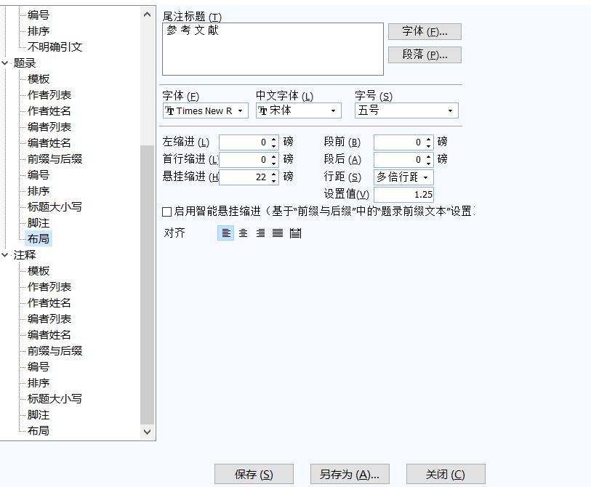Select 作者姓名 under 注释
The image size is (591, 487).
tap(49, 302)
